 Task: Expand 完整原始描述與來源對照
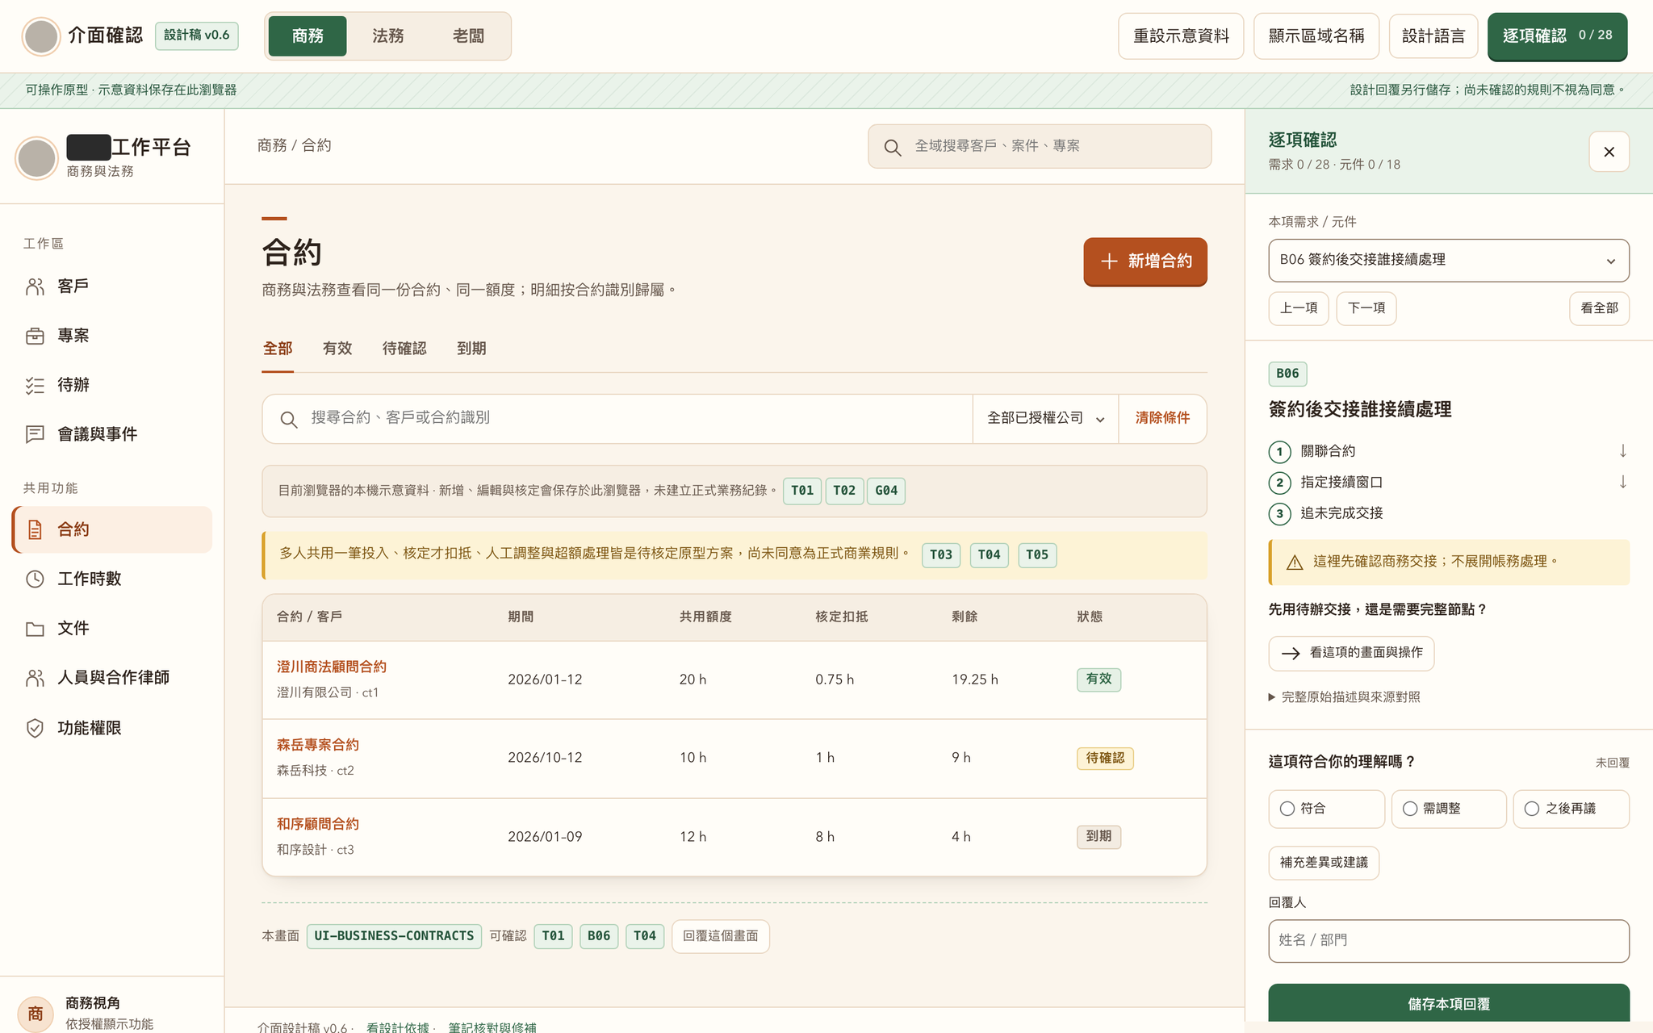click(x=1345, y=696)
